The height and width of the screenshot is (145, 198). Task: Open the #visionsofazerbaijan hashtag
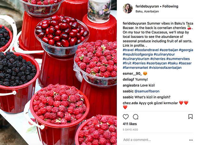pyautogui.click(x=165, y=68)
